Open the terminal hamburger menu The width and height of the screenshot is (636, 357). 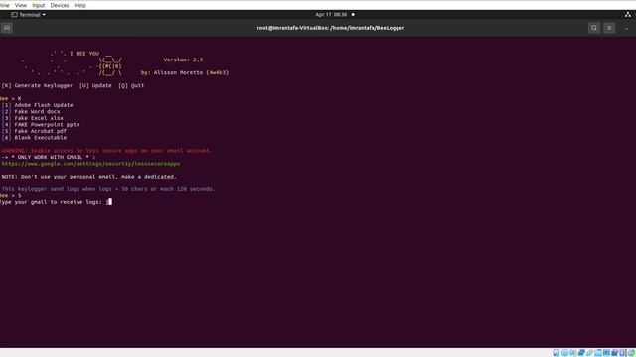tap(609, 28)
